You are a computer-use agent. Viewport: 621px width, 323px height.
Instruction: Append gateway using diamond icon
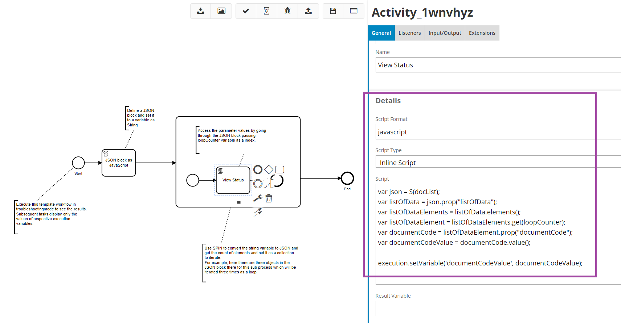(269, 169)
